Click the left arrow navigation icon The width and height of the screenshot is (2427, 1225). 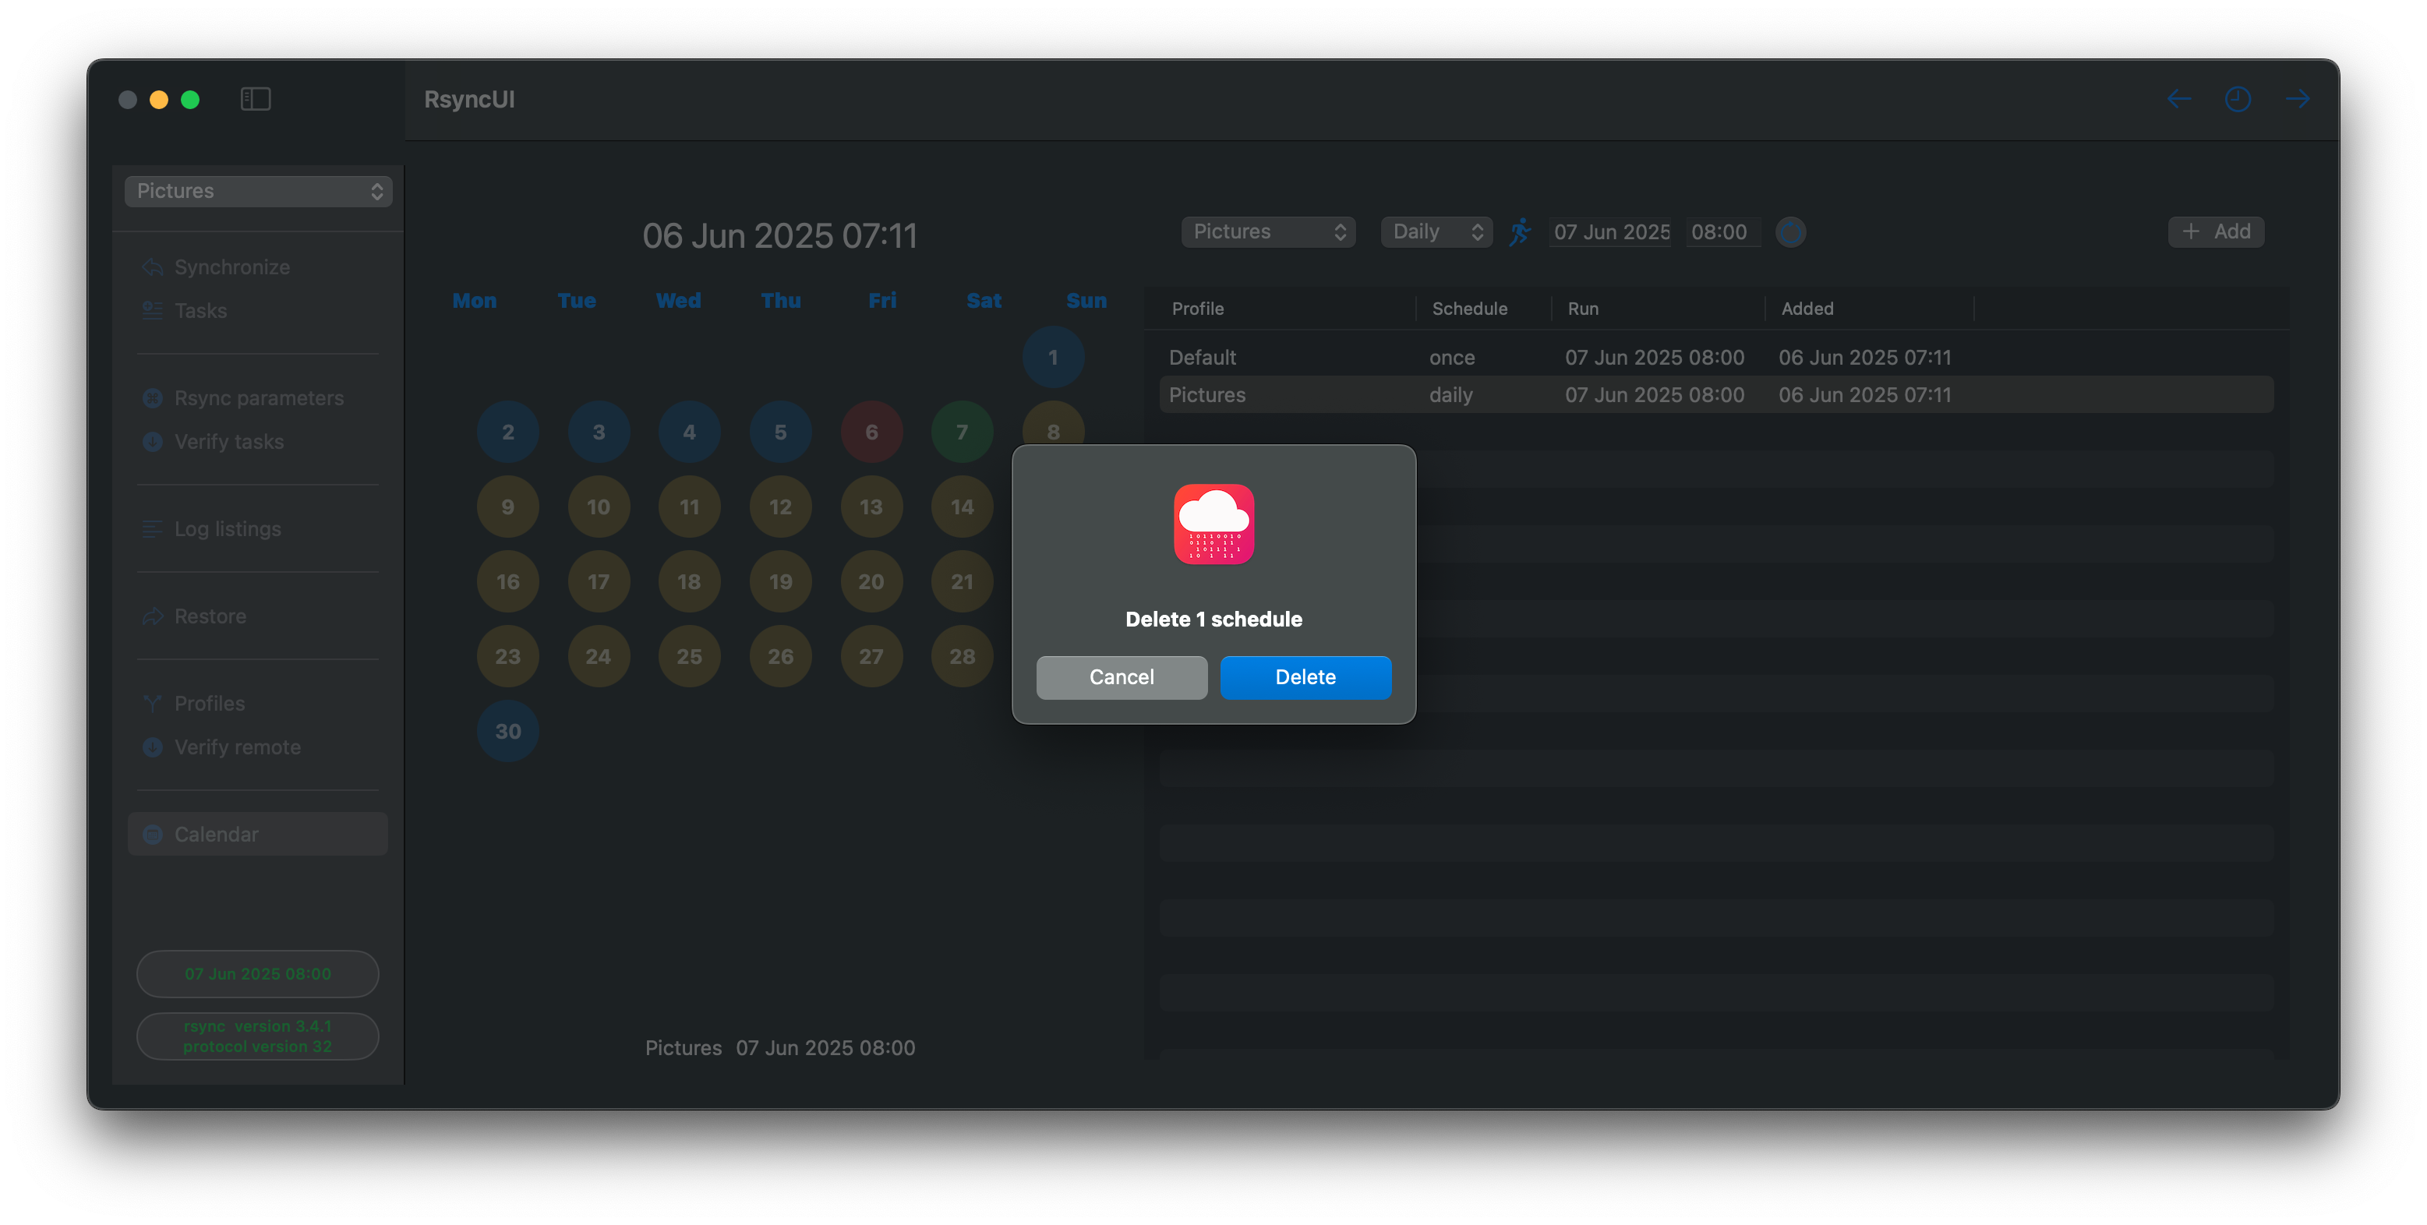(x=2178, y=99)
